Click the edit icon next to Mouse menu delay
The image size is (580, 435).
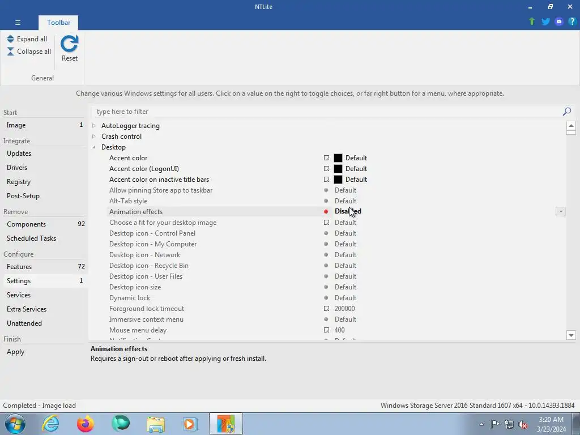[x=326, y=330]
